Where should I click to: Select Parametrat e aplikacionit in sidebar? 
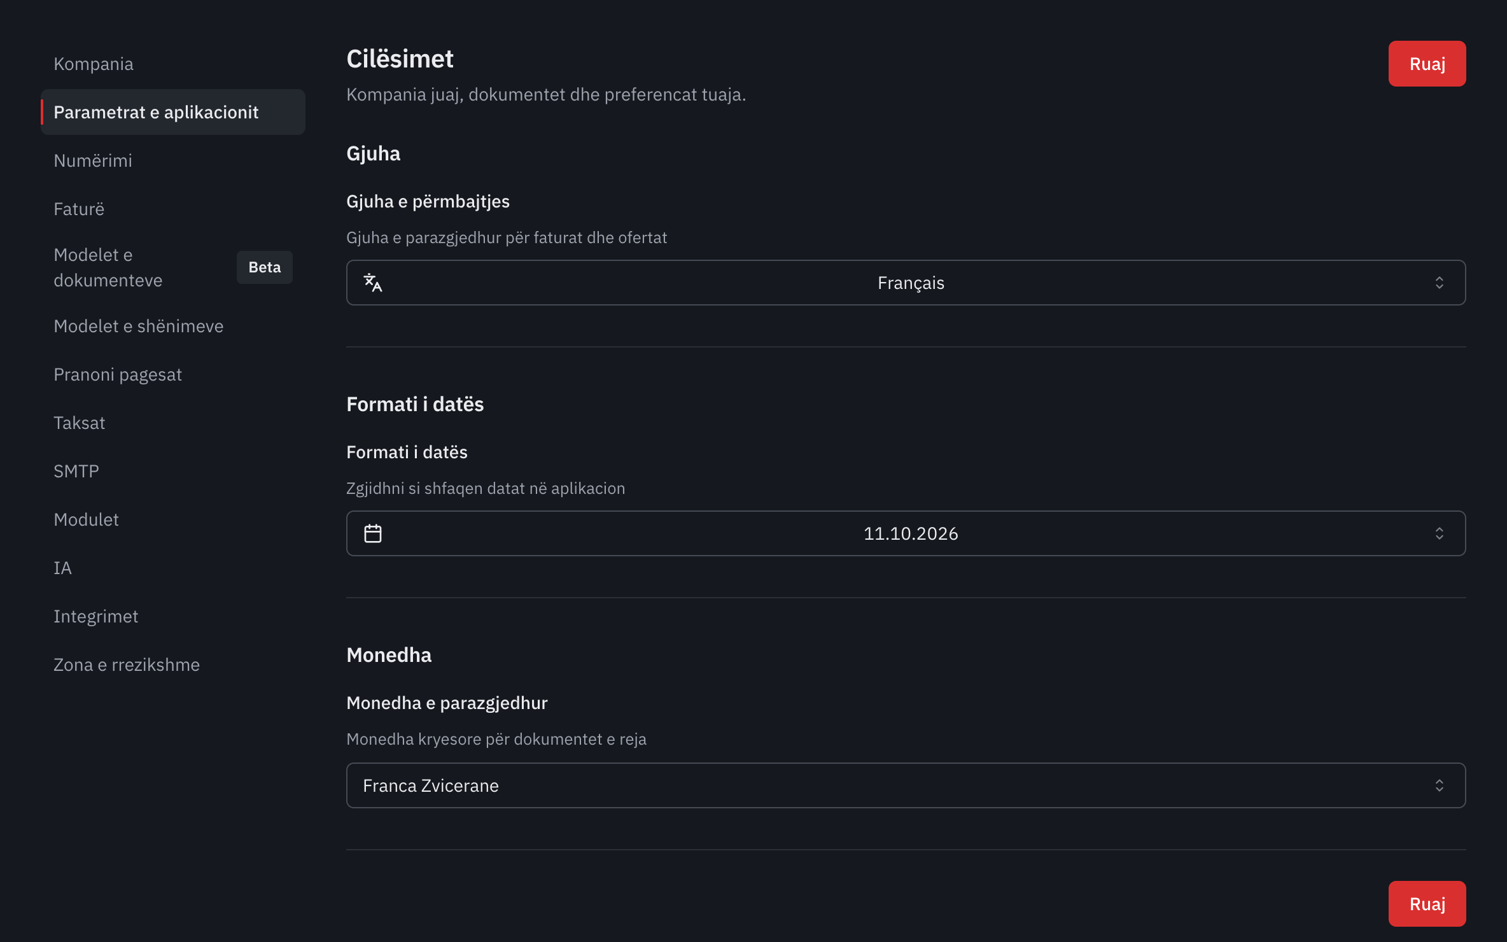173,112
